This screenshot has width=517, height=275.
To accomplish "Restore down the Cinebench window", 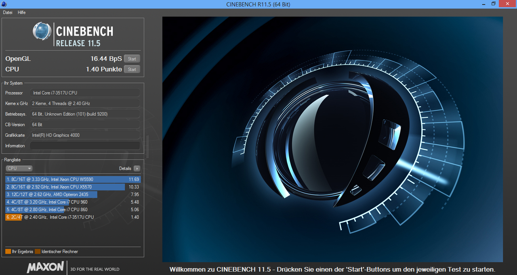I will coord(493,4).
